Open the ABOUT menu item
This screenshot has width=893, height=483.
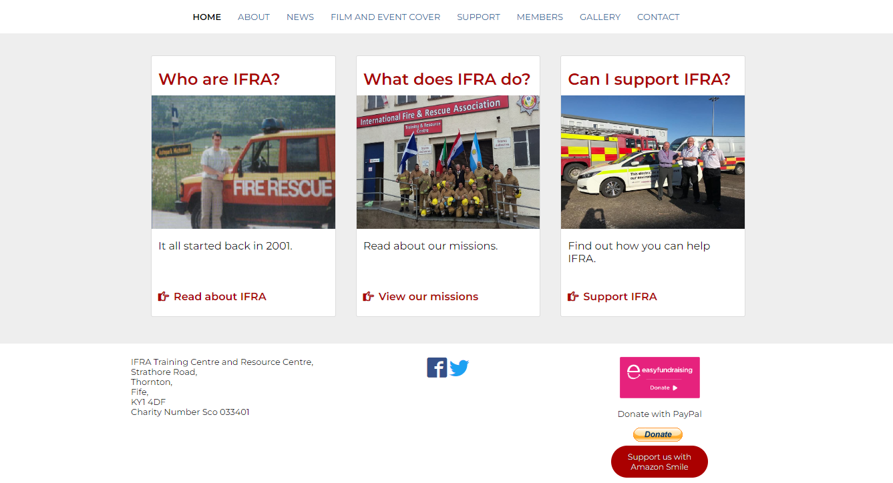[254, 17]
